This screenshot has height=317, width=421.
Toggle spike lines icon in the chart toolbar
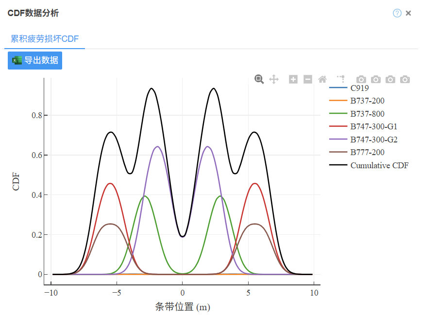341,79
